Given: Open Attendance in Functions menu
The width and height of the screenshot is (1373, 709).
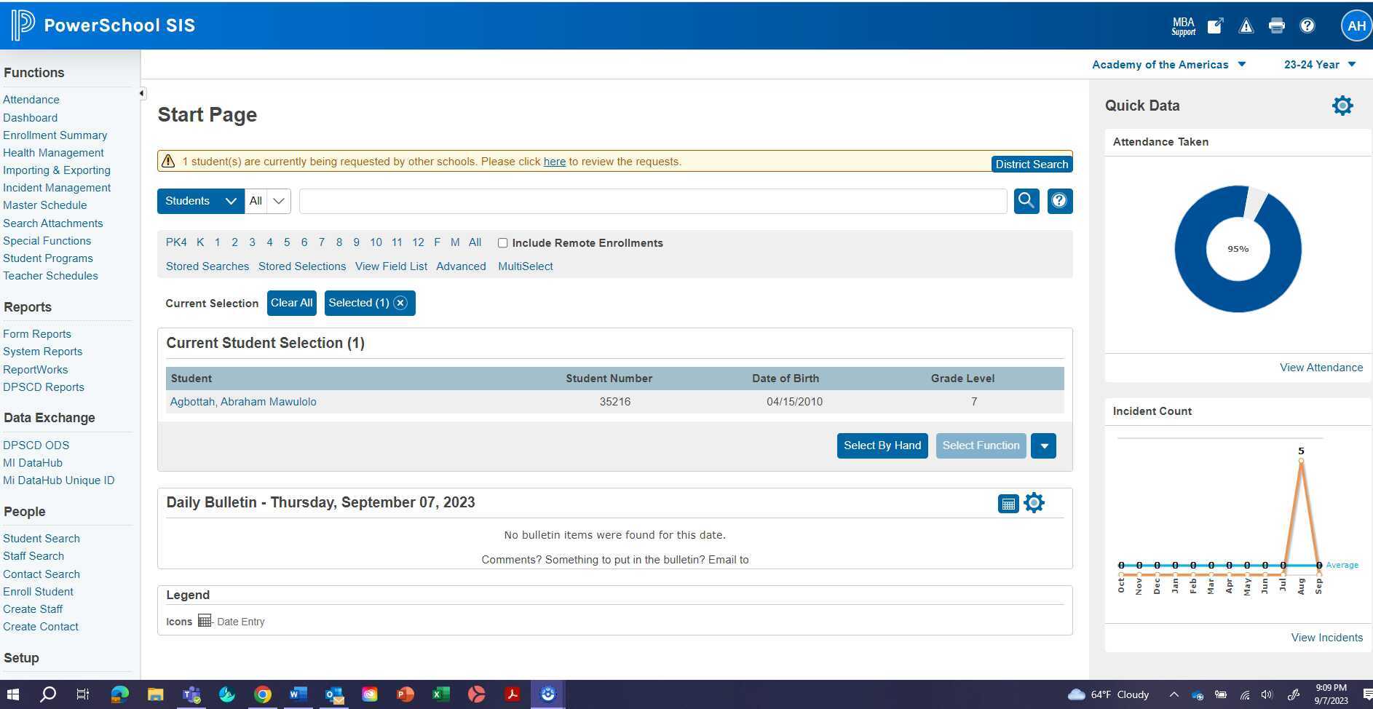Looking at the screenshot, I should click(31, 100).
